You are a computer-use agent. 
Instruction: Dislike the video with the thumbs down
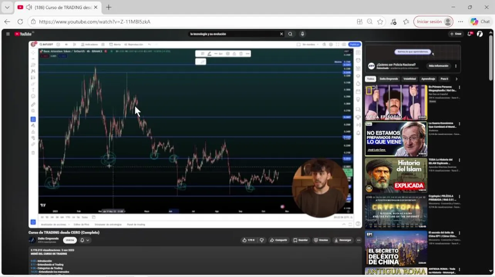click(x=262, y=240)
